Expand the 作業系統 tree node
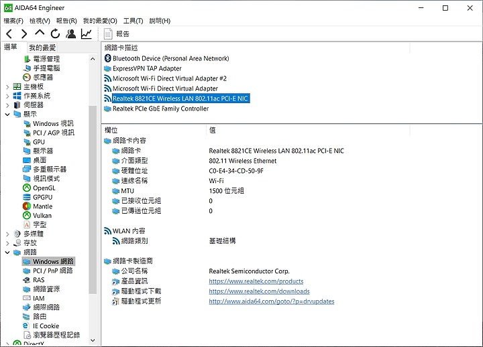483x347 pixels. (7, 96)
